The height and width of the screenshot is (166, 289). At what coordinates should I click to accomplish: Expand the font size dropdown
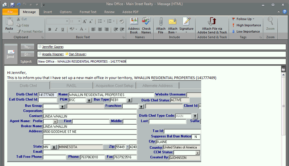point(79,21)
